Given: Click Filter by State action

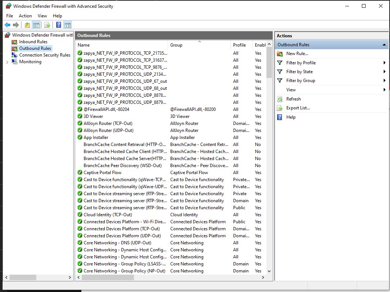Looking at the screenshot, I should coord(299,72).
